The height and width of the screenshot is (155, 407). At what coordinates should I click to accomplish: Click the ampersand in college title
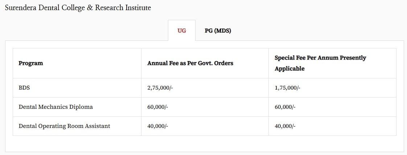[90, 8]
